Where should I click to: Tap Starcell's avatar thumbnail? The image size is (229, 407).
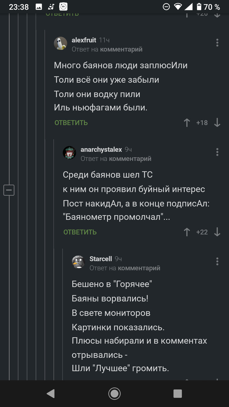tap(78, 261)
